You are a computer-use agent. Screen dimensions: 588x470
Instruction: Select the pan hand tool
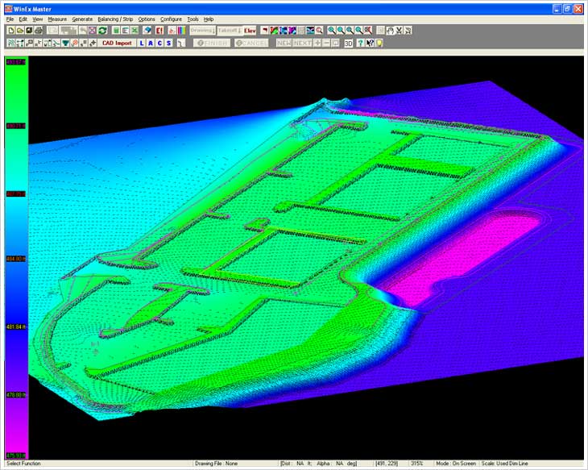click(391, 31)
